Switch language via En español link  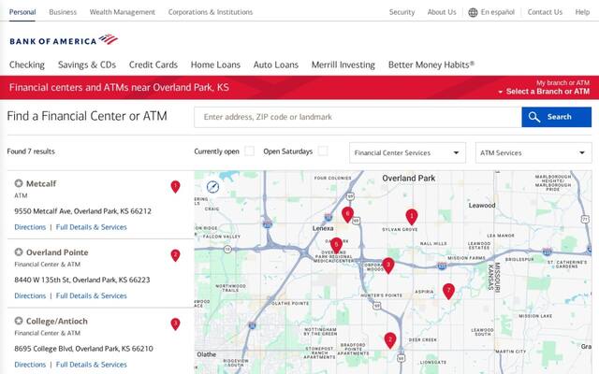tap(497, 12)
